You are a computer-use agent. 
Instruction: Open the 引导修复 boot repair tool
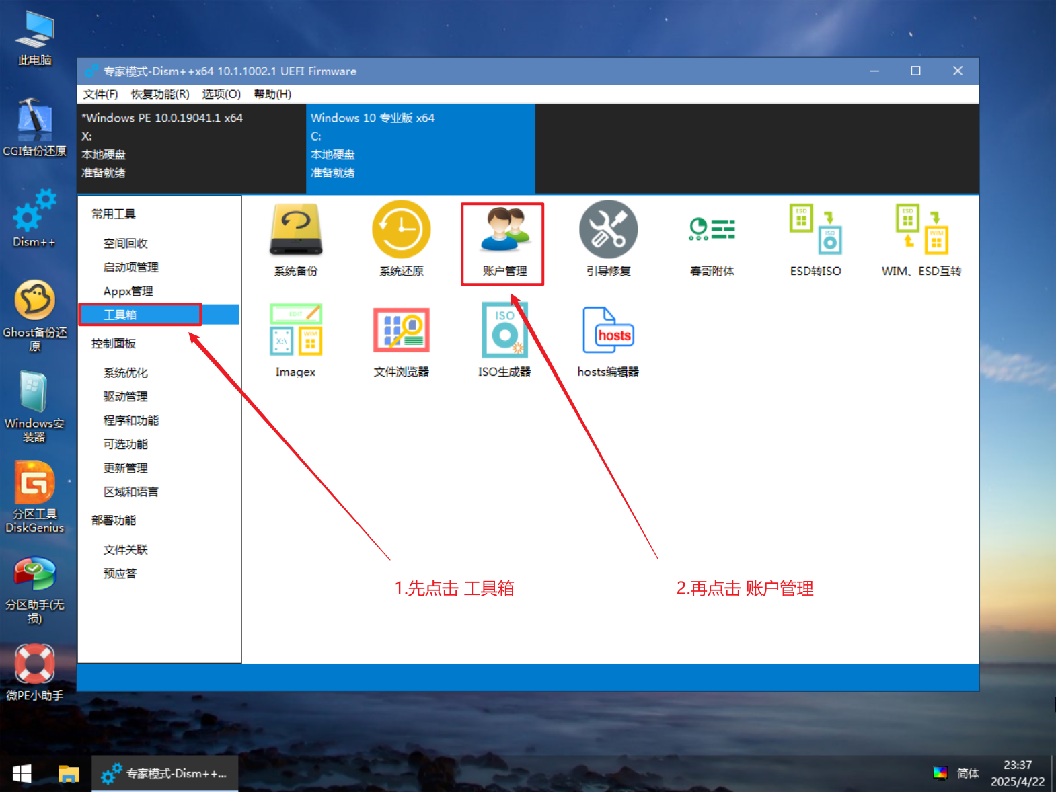click(x=608, y=240)
